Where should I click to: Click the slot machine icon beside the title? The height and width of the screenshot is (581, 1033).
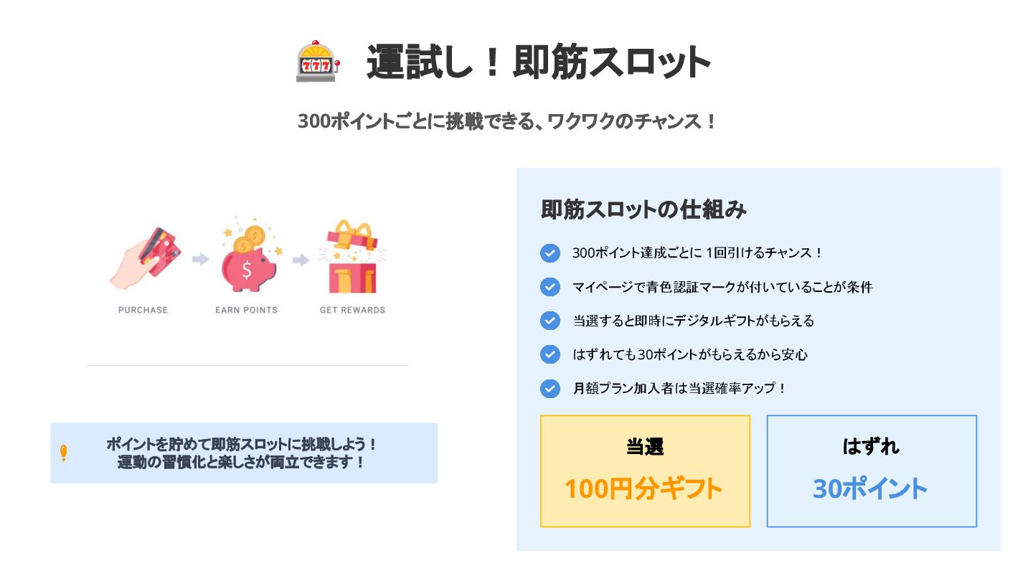317,62
